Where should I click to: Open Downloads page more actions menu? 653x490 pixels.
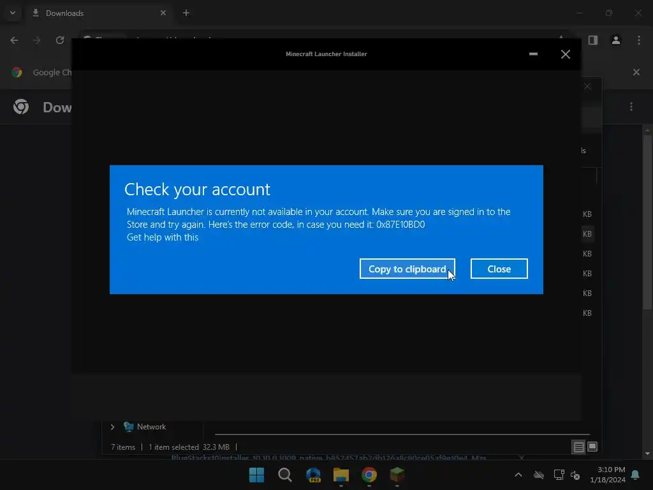(631, 107)
